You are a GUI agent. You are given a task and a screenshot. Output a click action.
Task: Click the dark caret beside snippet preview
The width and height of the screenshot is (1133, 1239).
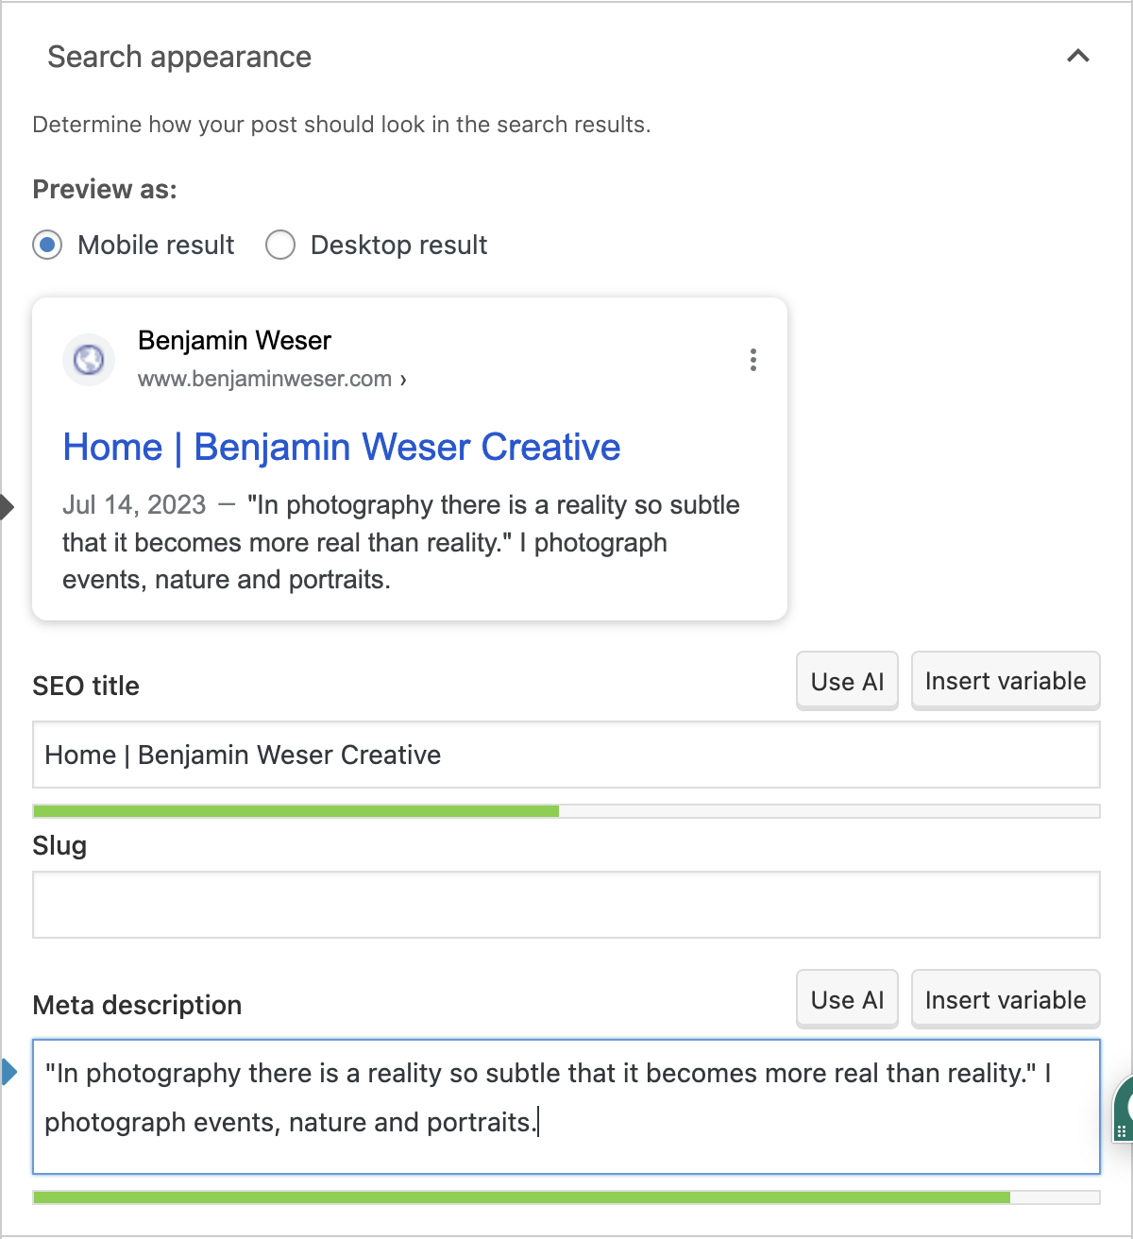[x=8, y=507]
